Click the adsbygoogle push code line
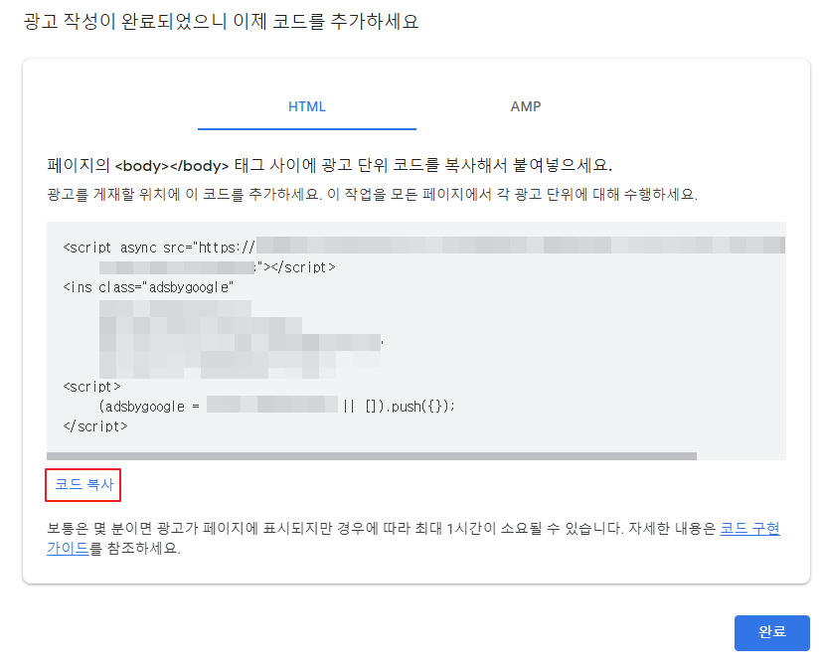The width and height of the screenshot is (823, 670). [x=277, y=407]
